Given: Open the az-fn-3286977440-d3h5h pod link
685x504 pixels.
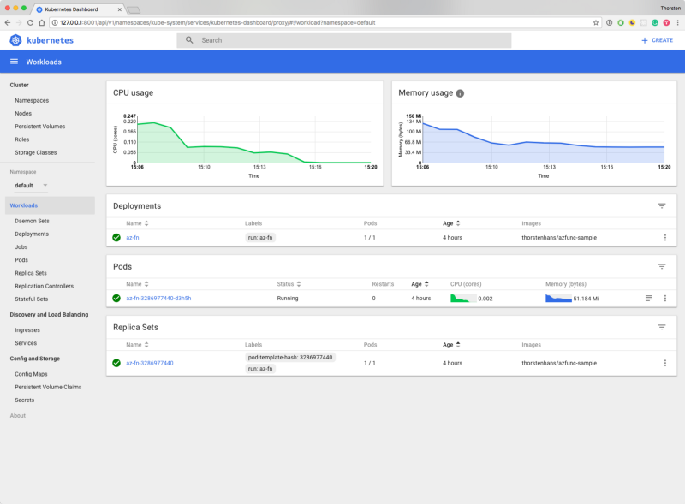Looking at the screenshot, I should pyautogui.click(x=158, y=299).
